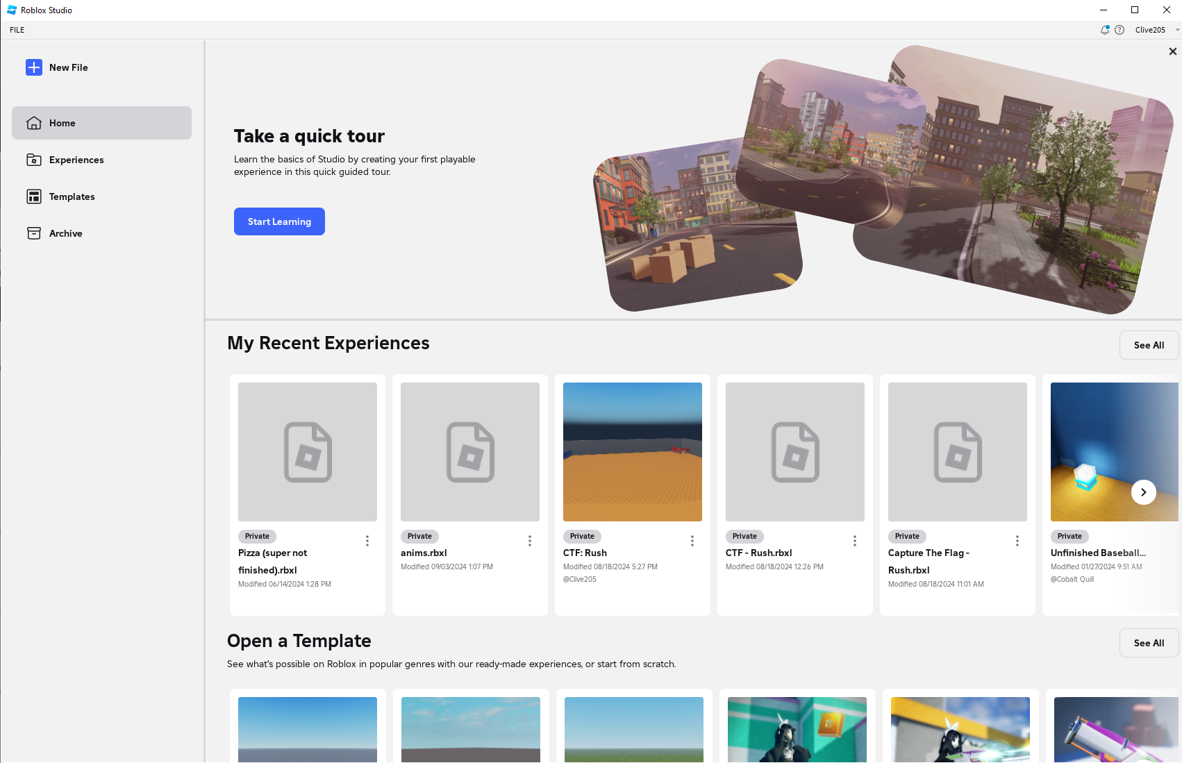Open three-dot menu for anims.rbxl
The height and width of the screenshot is (763, 1182).
(530, 541)
